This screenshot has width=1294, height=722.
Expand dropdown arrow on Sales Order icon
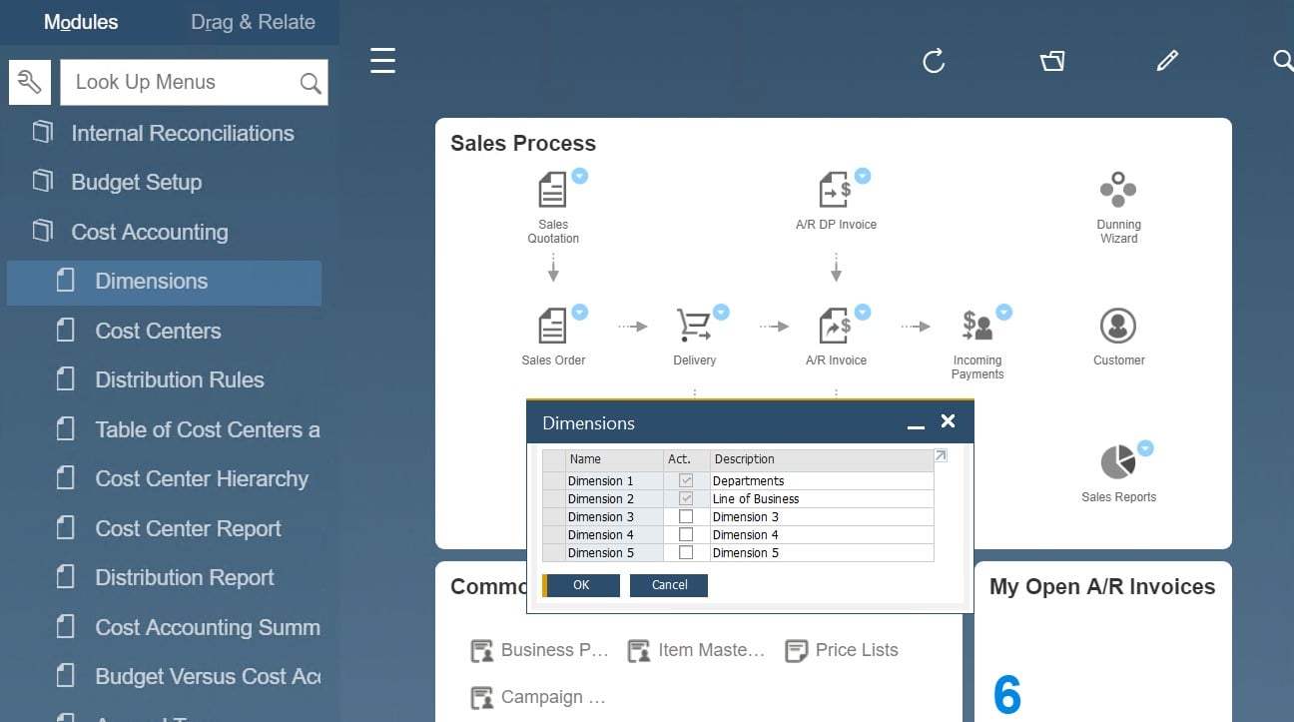579,312
